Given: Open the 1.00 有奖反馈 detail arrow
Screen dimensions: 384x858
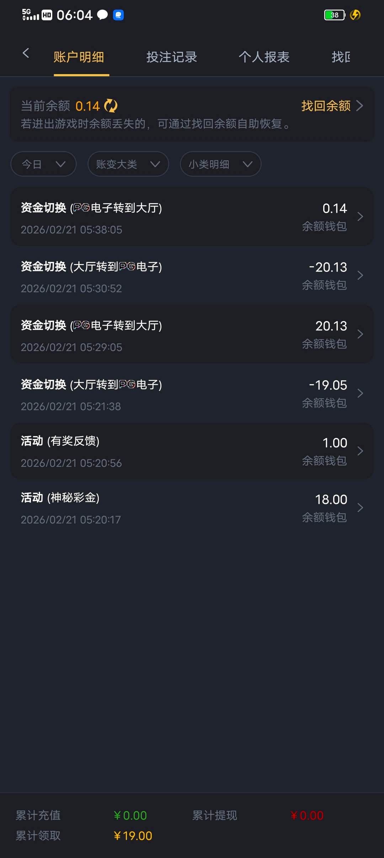Looking at the screenshot, I should pyautogui.click(x=360, y=451).
